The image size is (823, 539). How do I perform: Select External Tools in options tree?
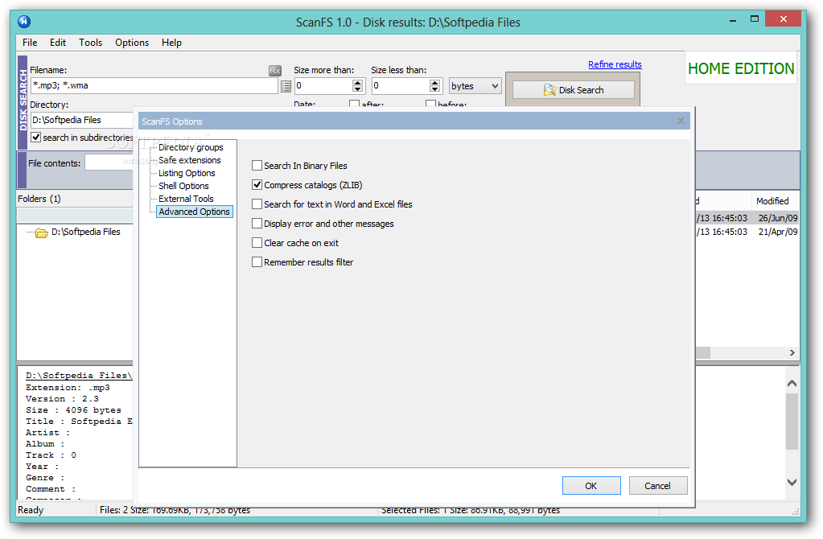point(186,199)
